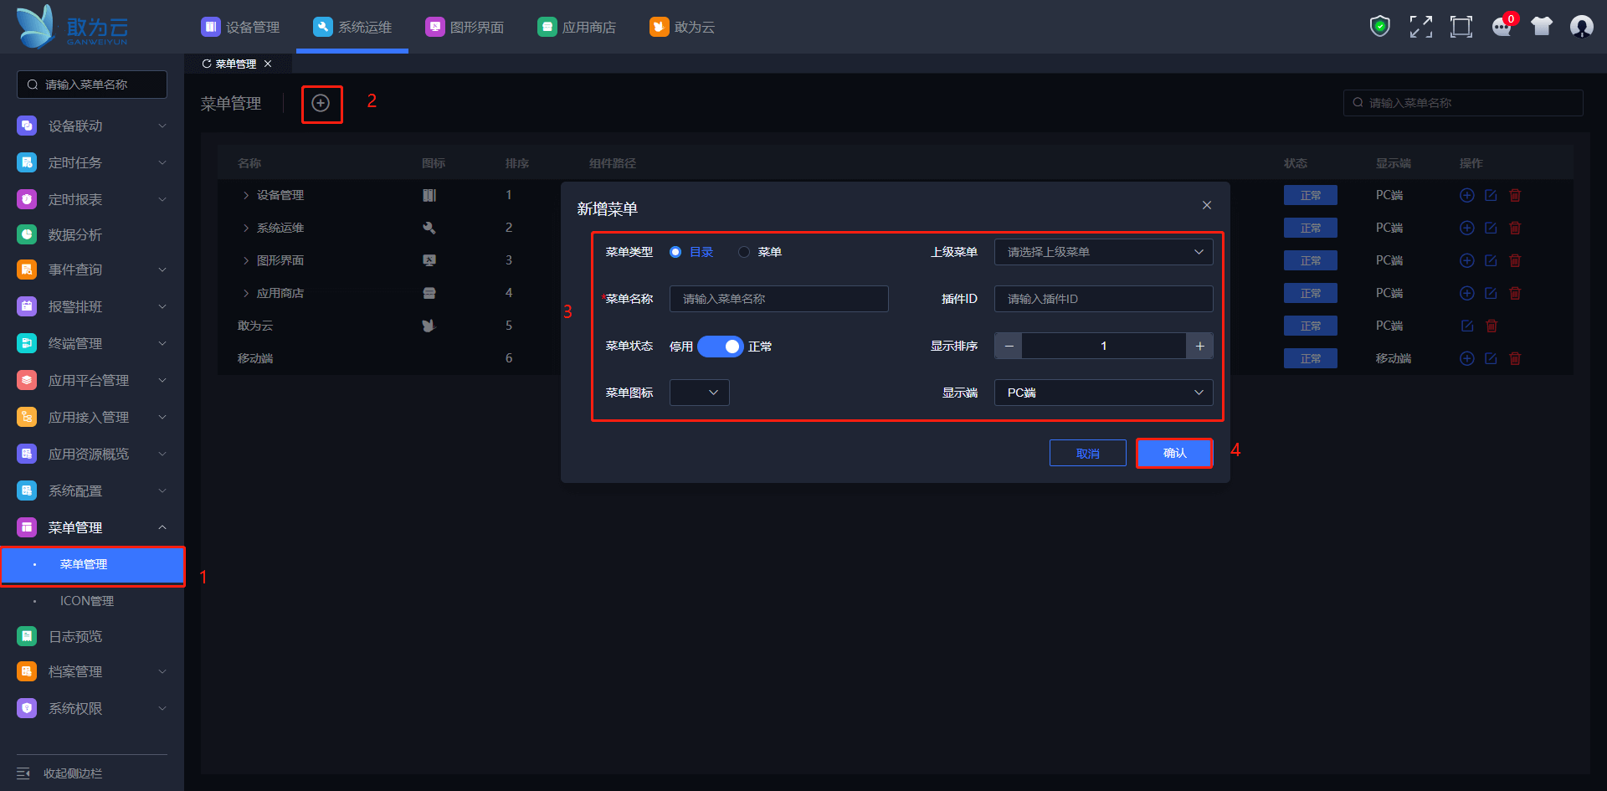The width and height of the screenshot is (1607, 791).
Task: Toggle the 菜单状态 switch
Action: coord(721,347)
